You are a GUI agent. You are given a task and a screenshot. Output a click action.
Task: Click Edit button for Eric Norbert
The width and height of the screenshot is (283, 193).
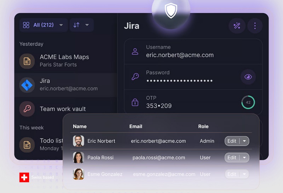[x=232, y=141]
